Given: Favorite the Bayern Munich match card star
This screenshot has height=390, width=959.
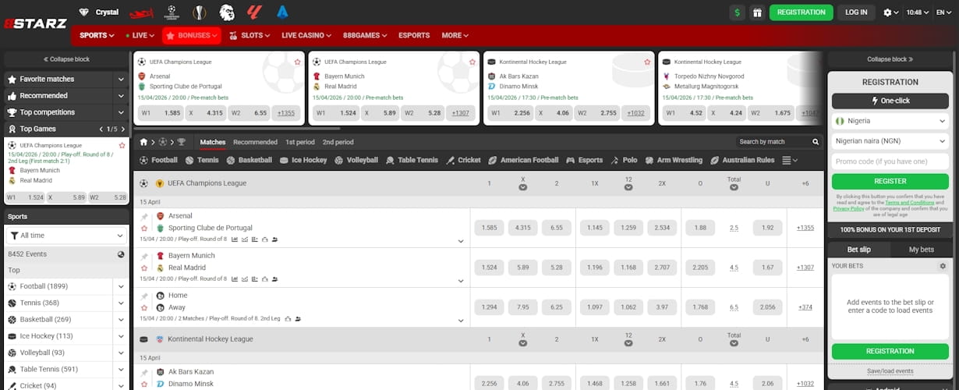Looking at the screenshot, I should pos(472,62).
